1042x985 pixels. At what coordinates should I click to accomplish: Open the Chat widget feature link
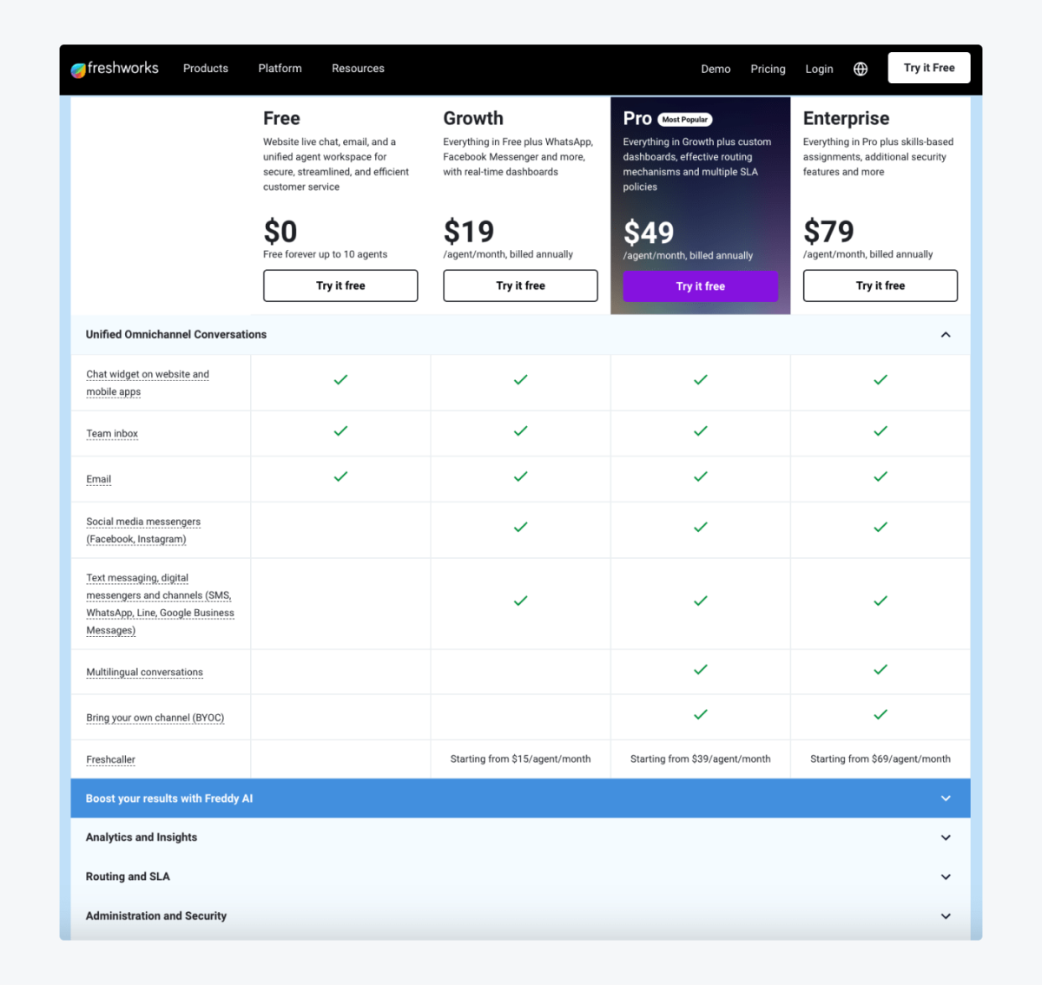coord(148,382)
